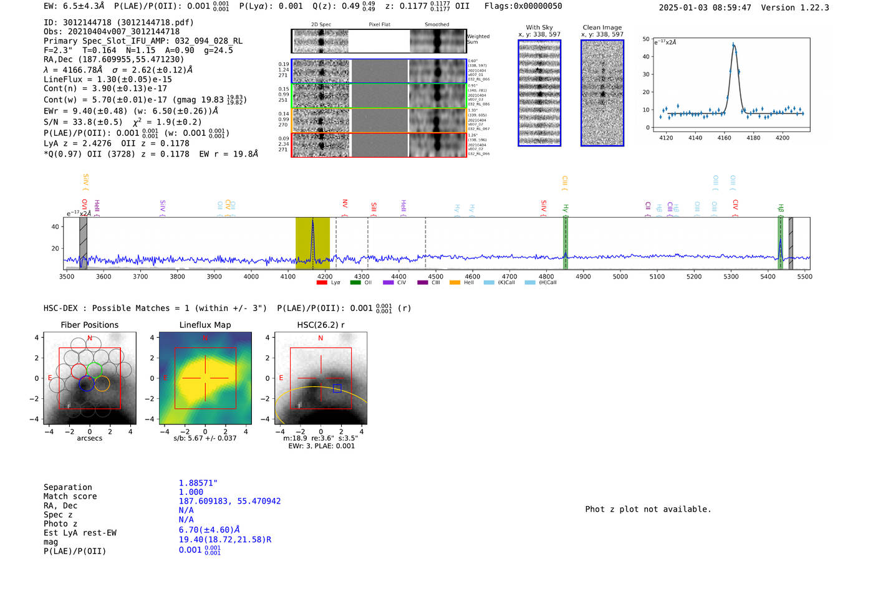Click the Match score value 1.000
This screenshot has height=594, width=873.
tap(191, 492)
